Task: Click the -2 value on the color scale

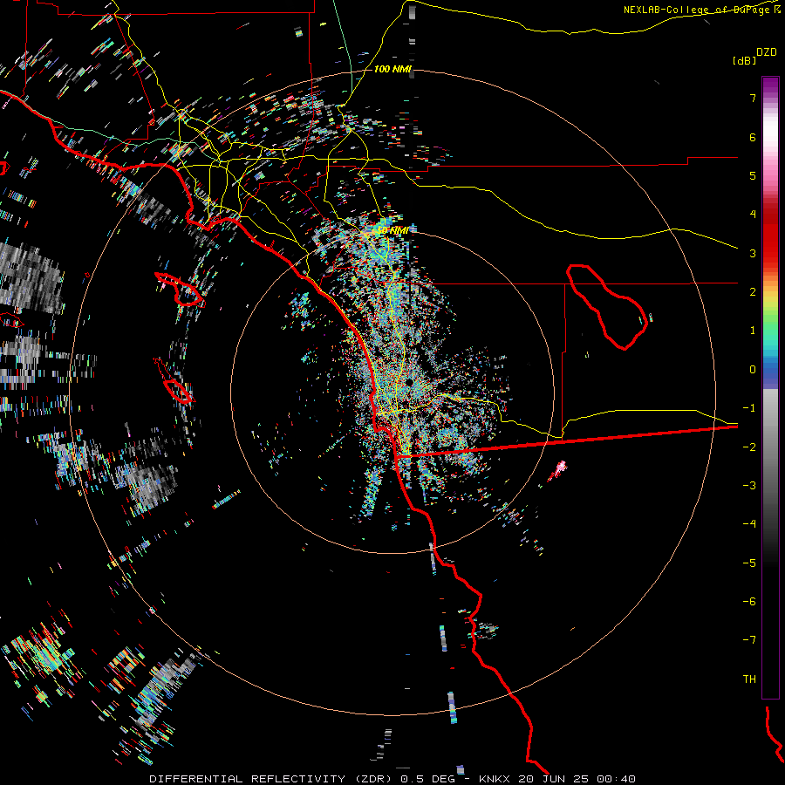Action: click(x=749, y=447)
